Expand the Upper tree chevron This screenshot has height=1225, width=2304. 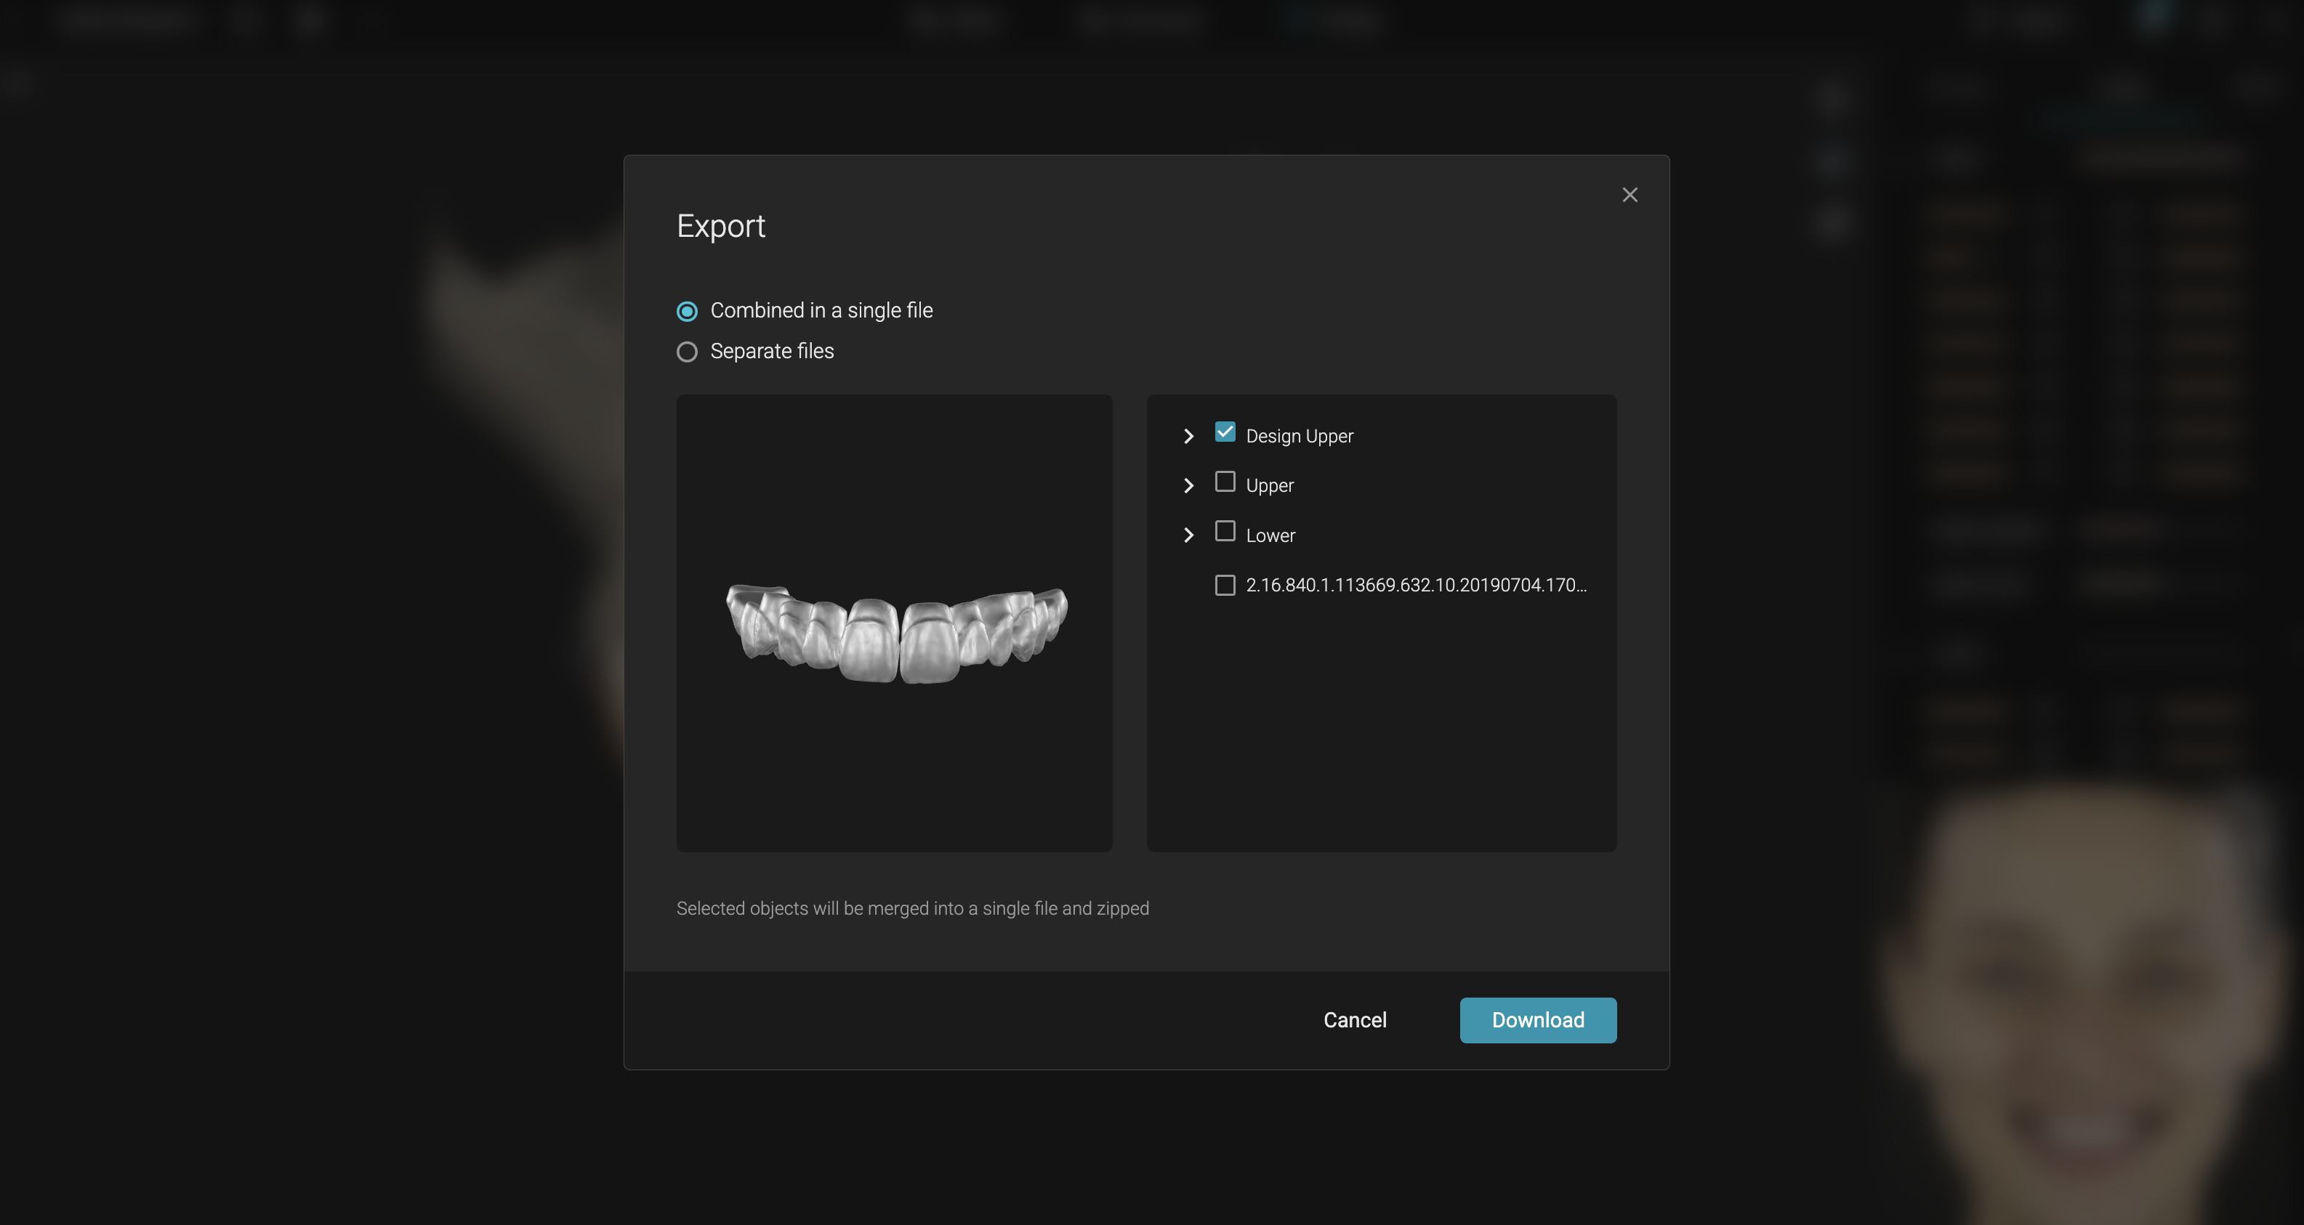coord(1188,485)
